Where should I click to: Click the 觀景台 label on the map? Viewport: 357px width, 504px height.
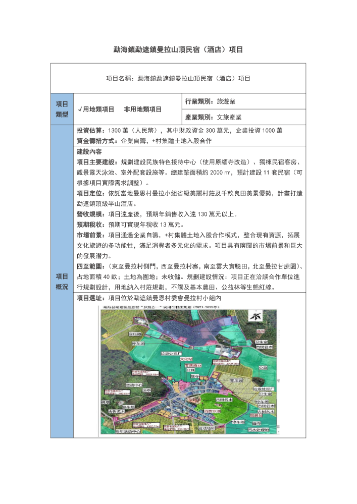pyautogui.click(x=256, y=415)
